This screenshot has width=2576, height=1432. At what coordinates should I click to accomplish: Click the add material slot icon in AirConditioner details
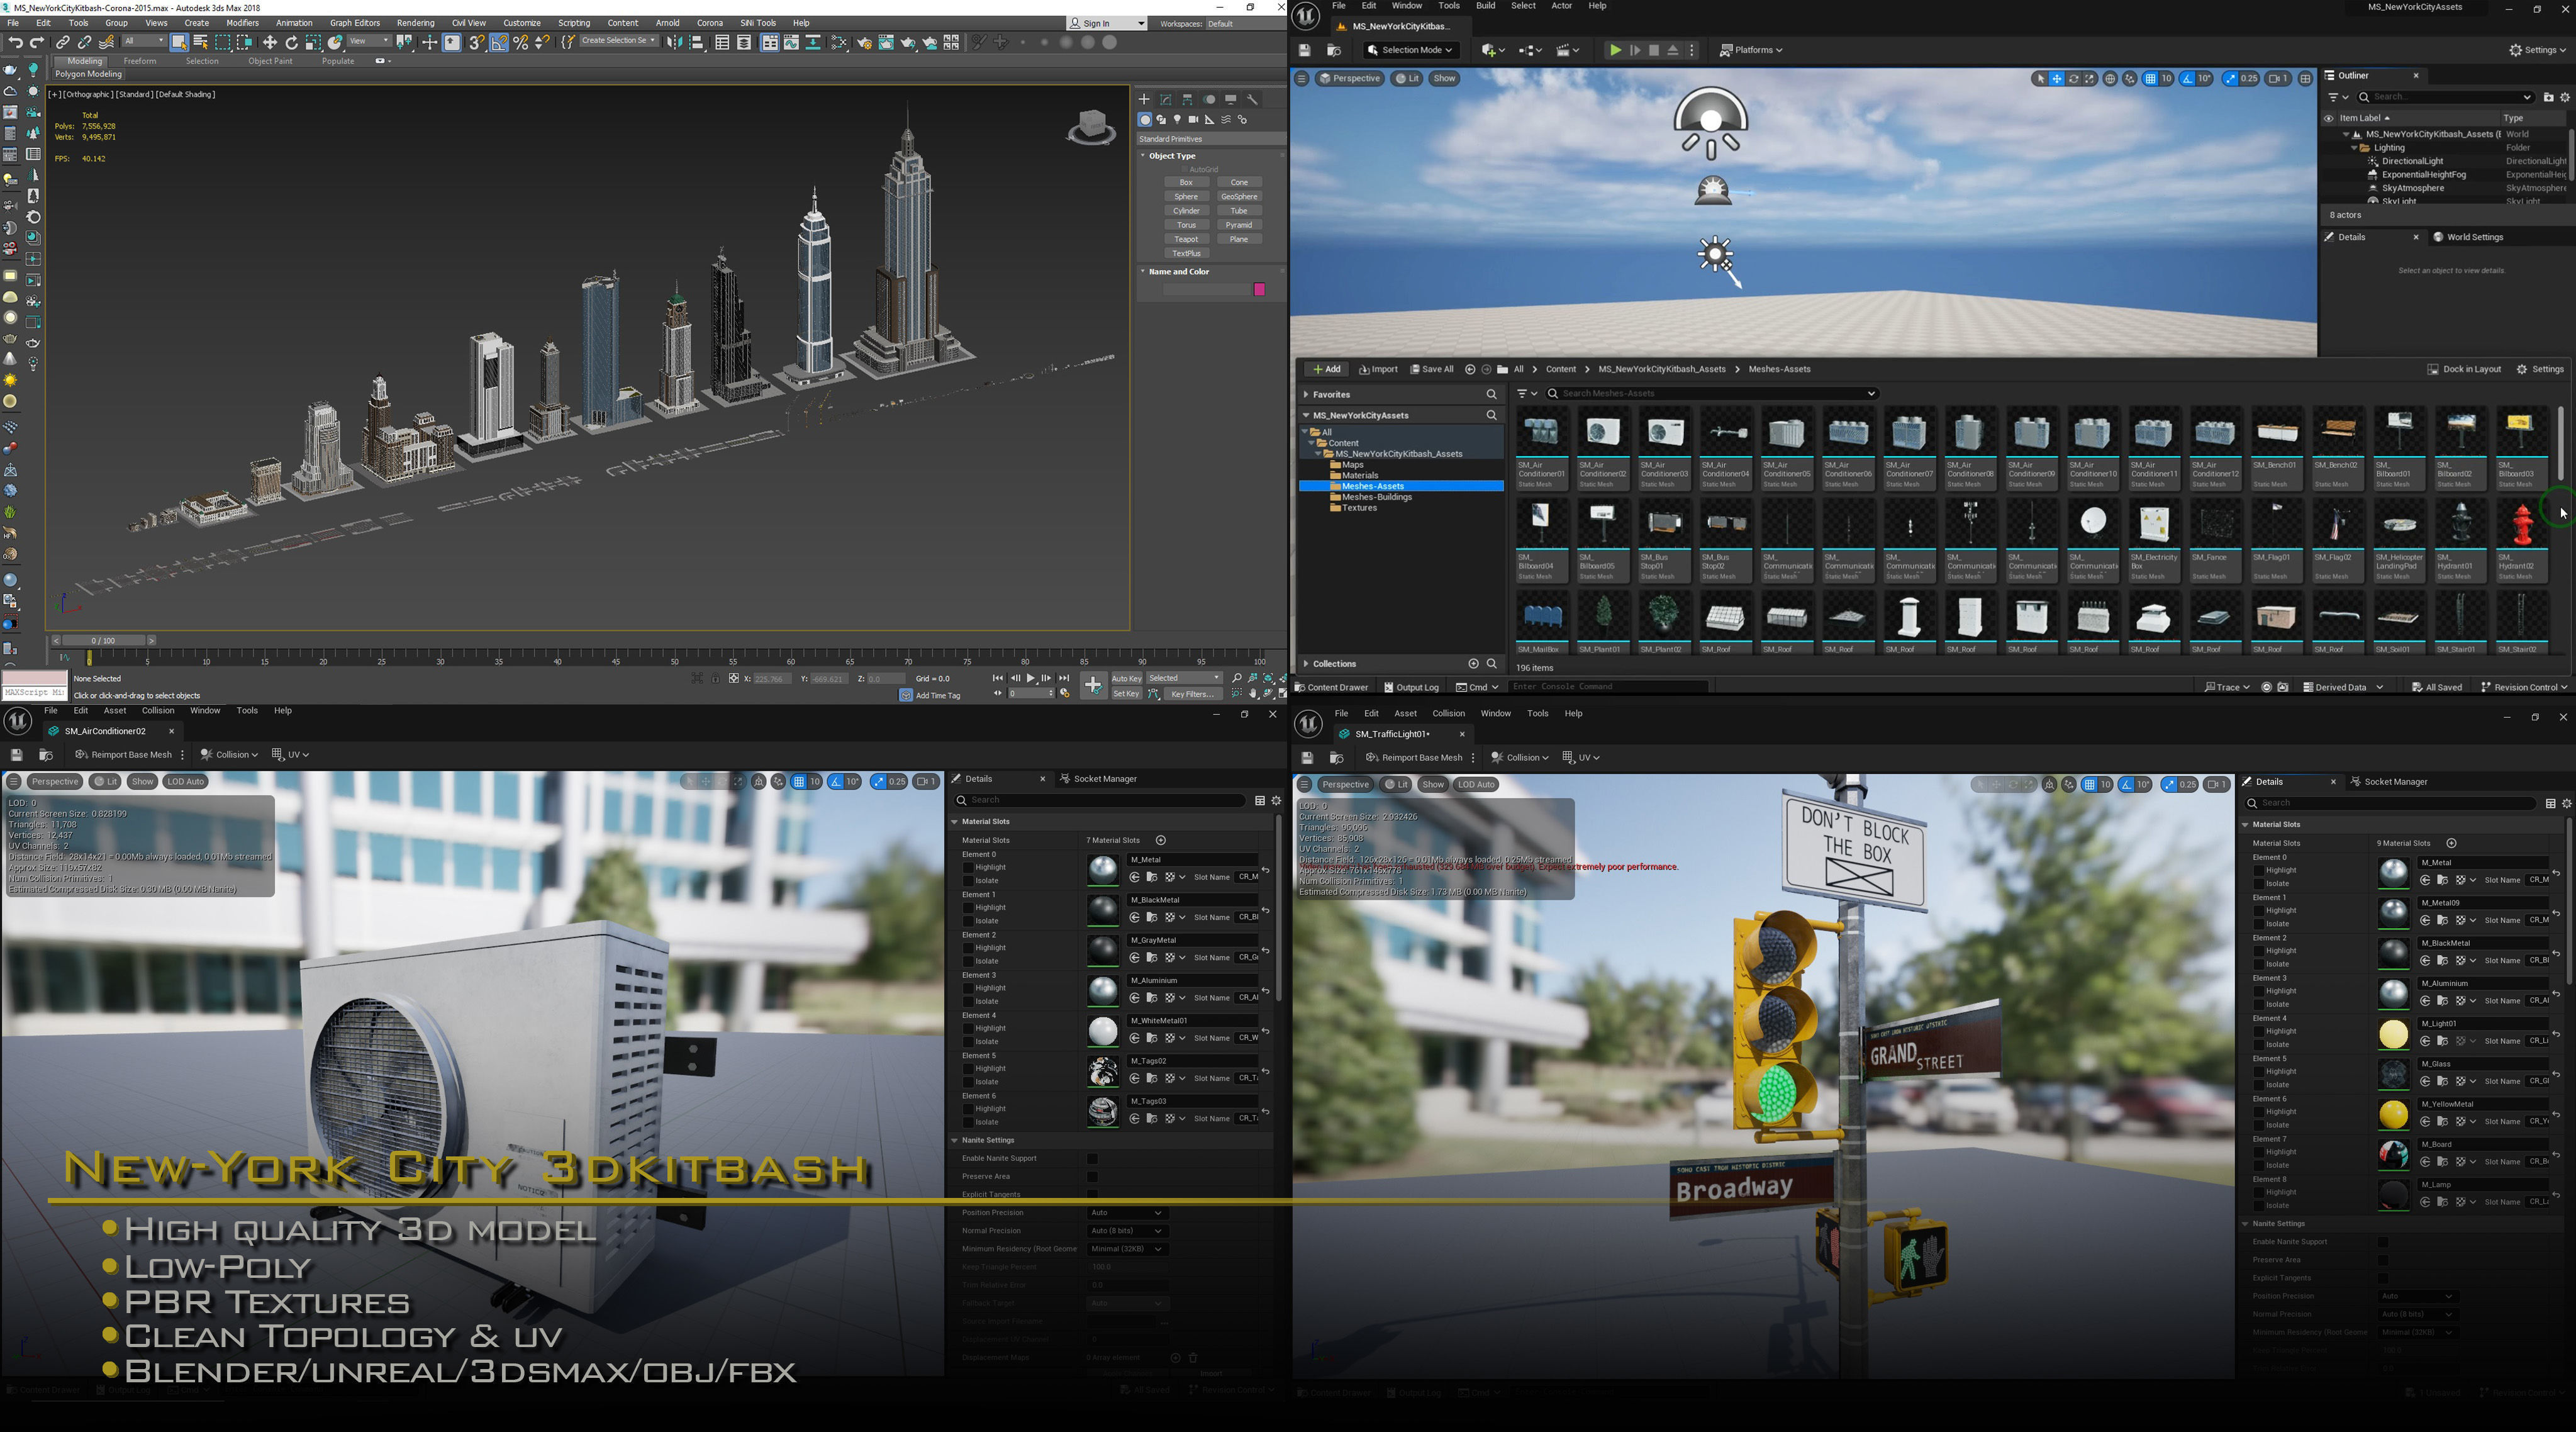point(1161,840)
